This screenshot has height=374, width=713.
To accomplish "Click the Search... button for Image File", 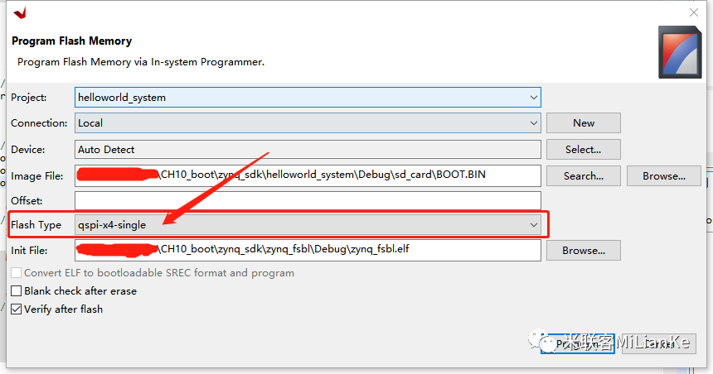I will [x=584, y=175].
